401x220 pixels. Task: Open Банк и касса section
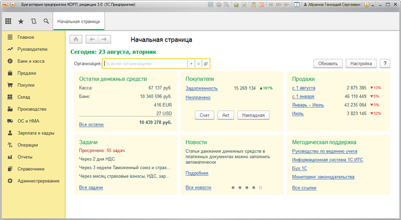[x=31, y=61]
